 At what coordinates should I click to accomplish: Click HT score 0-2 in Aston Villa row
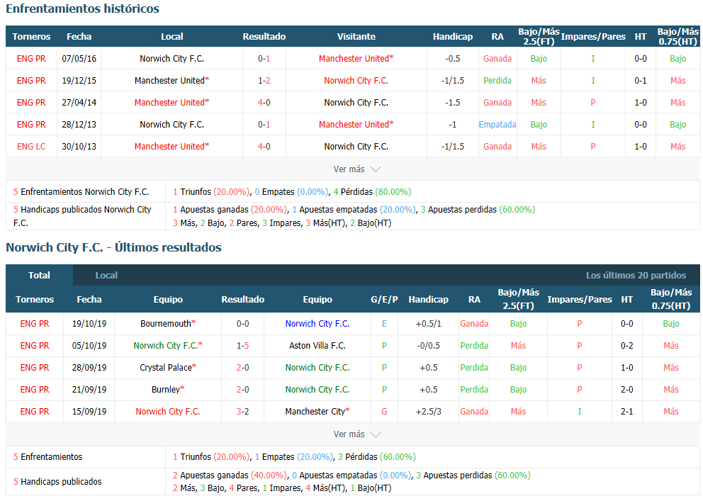(626, 346)
